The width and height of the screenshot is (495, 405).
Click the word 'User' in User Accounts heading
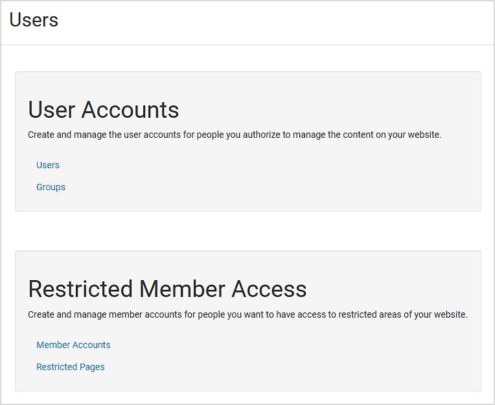[52, 110]
